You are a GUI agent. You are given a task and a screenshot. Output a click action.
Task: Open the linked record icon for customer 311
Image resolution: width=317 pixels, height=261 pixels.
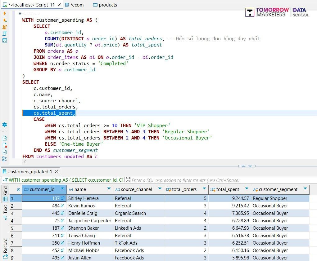62,236
